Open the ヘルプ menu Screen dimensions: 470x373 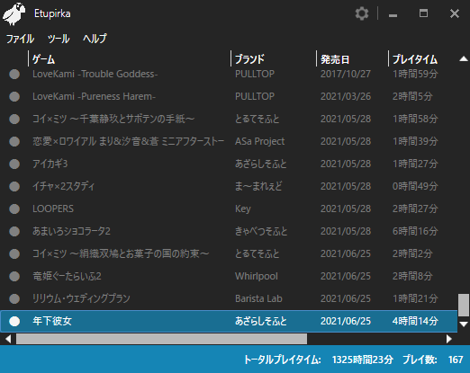pyautogui.click(x=95, y=39)
